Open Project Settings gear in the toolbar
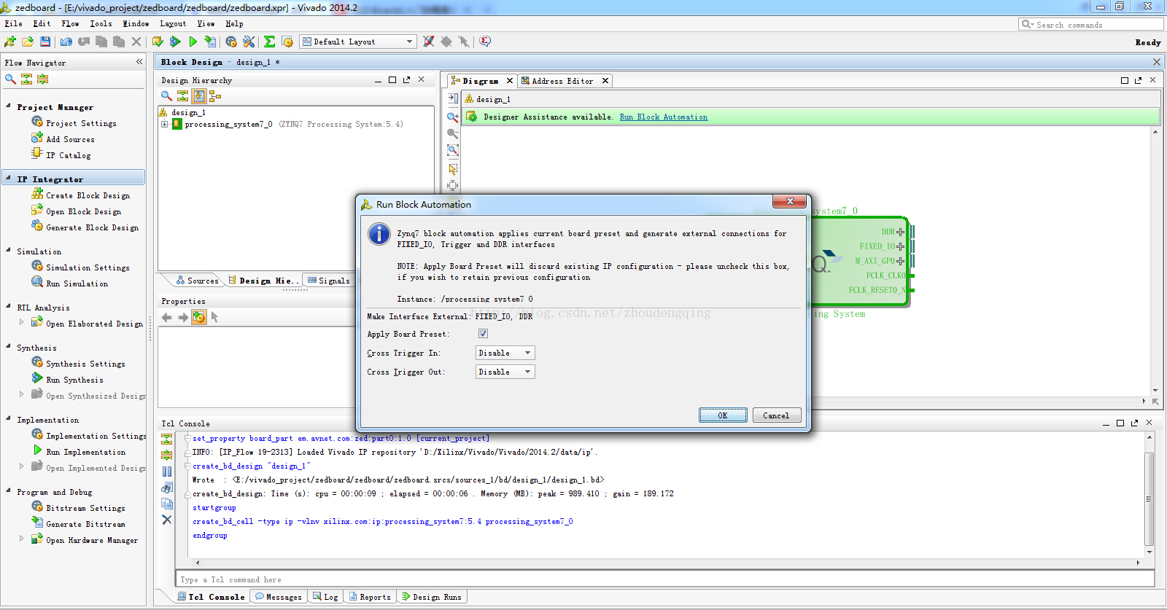This screenshot has height=610, width=1167. click(231, 42)
